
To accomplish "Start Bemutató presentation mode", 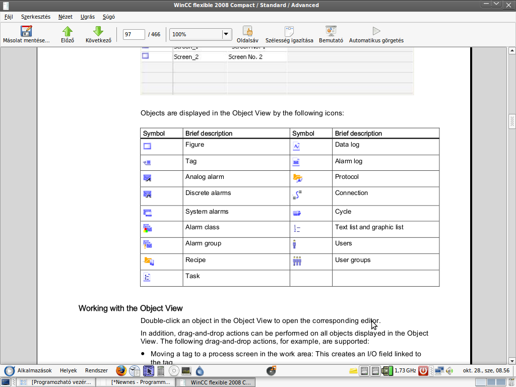I will (331, 31).
